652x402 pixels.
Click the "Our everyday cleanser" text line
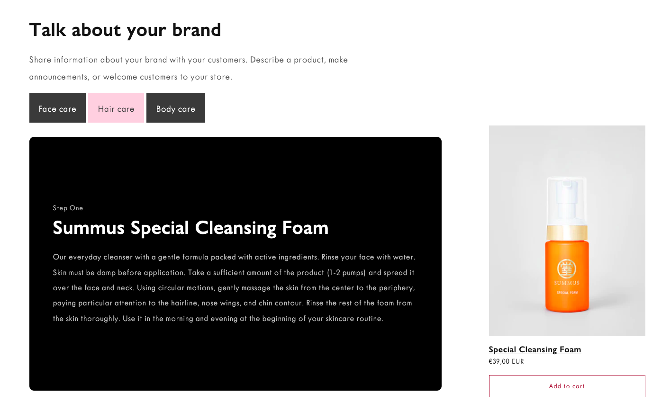pyautogui.click(x=234, y=257)
